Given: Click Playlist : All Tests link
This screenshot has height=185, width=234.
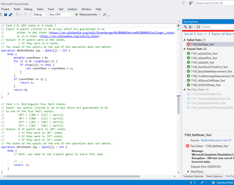Looking at the screenshot, I should [x=221, y=34].
